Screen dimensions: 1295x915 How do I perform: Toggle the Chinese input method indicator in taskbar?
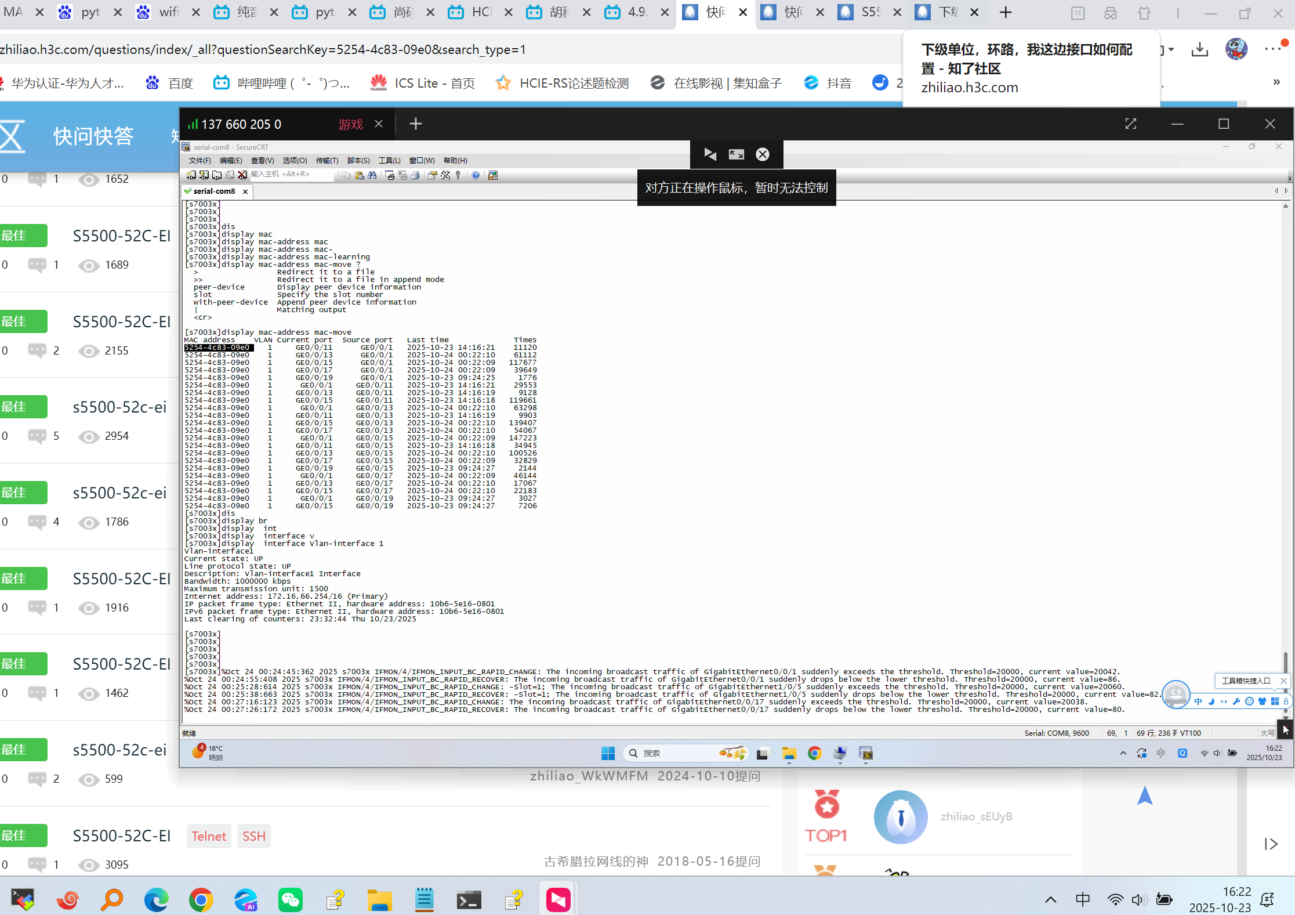pyautogui.click(x=1082, y=900)
